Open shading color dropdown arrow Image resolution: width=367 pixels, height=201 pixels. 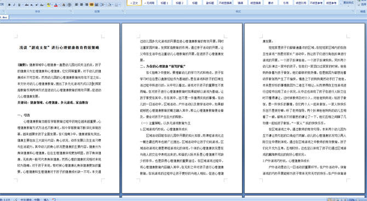(113, 4)
